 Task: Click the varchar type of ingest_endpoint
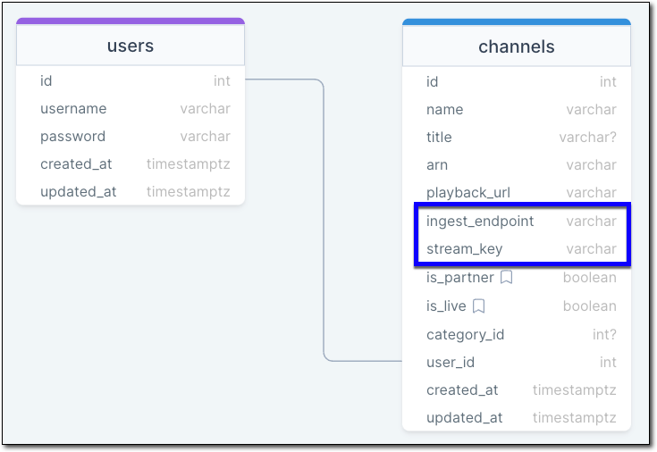tap(591, 222)
